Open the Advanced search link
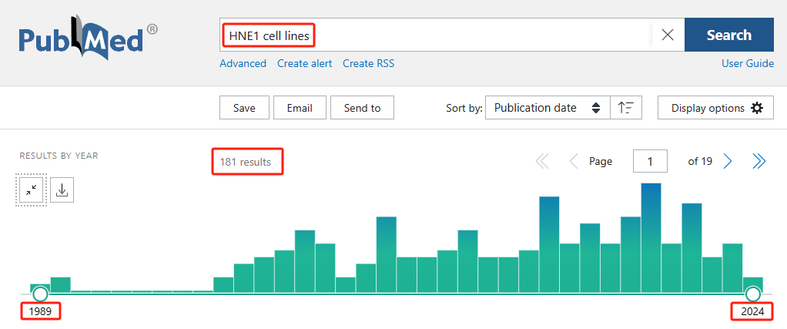Viewport: 787px width, 329px height. (x=243, y=64)
